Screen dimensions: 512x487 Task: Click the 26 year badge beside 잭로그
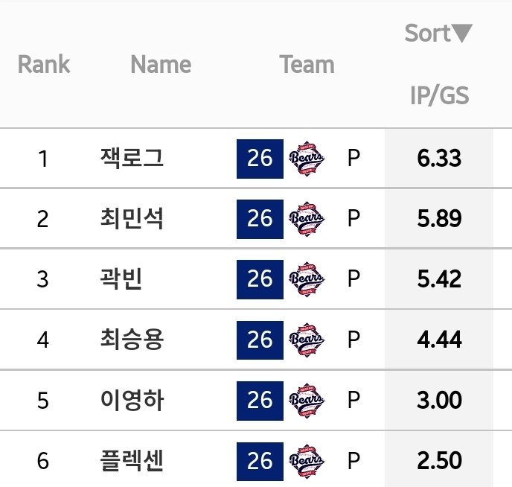coord(260,159)
